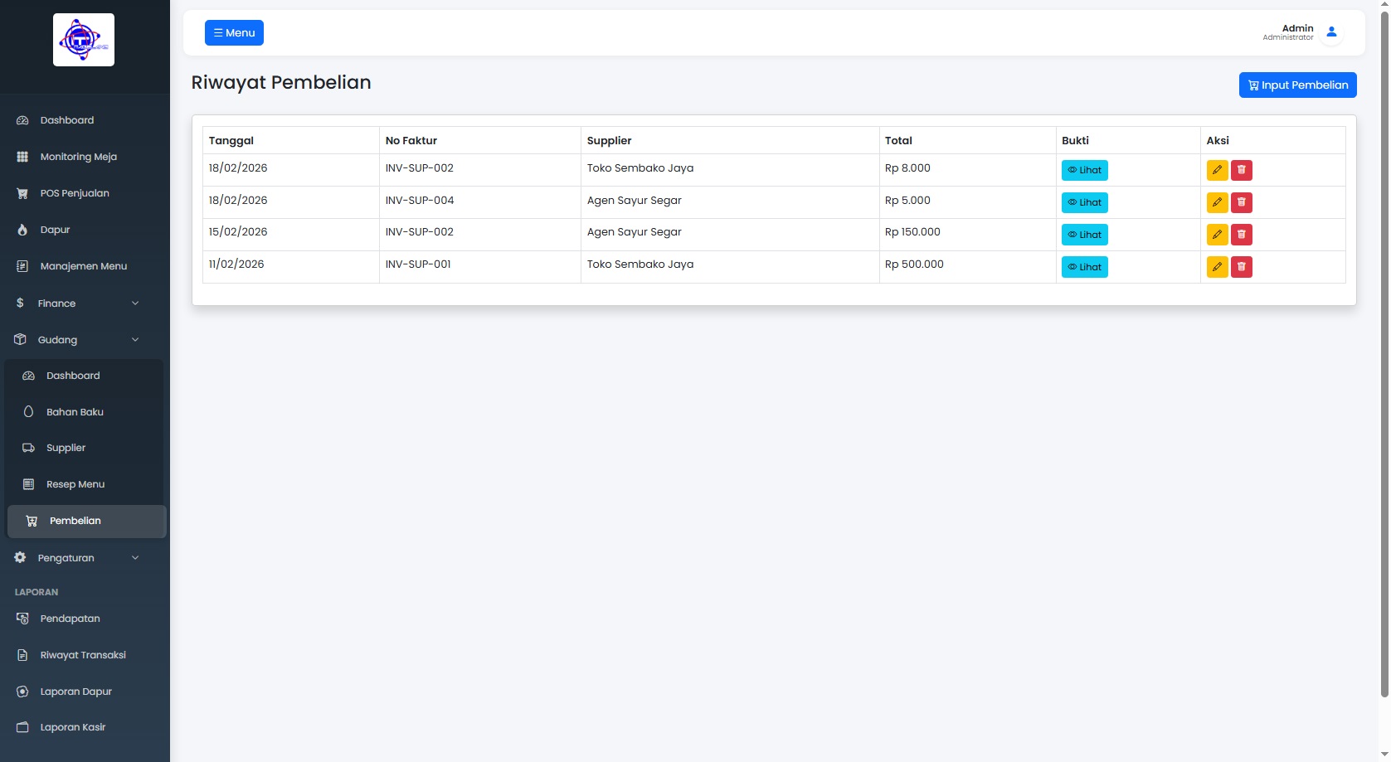View proof Lihat for INV-SUP-004
This screenshot has width=1391, height=762.
pyautogui.click(x=1084, y=202)
